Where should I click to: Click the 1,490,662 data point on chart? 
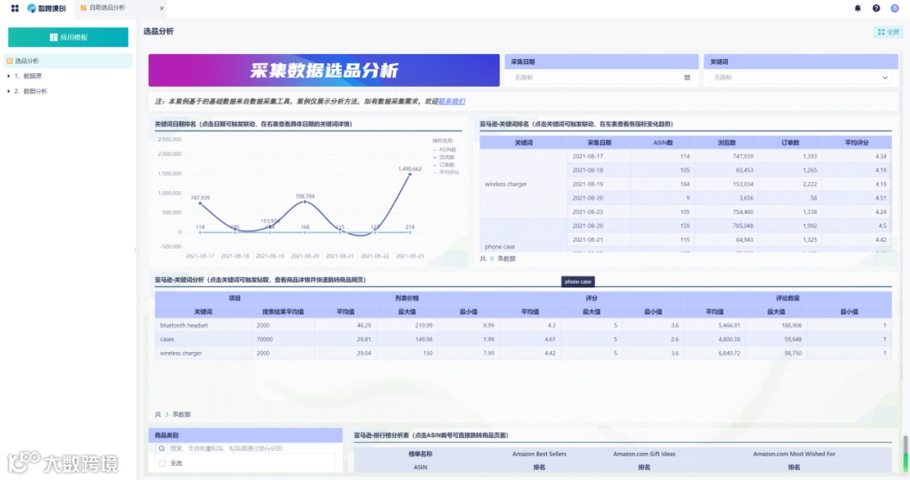point(409,174)
